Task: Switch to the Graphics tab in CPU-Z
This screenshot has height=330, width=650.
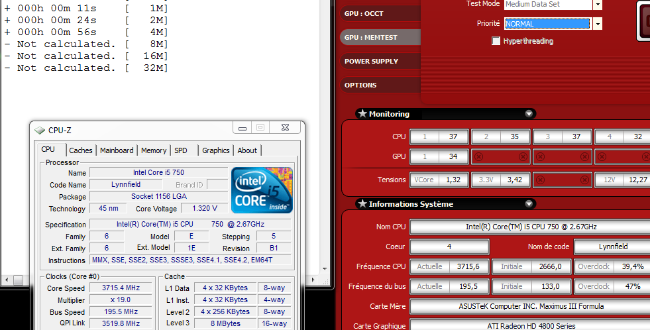Action: [215, 150]
